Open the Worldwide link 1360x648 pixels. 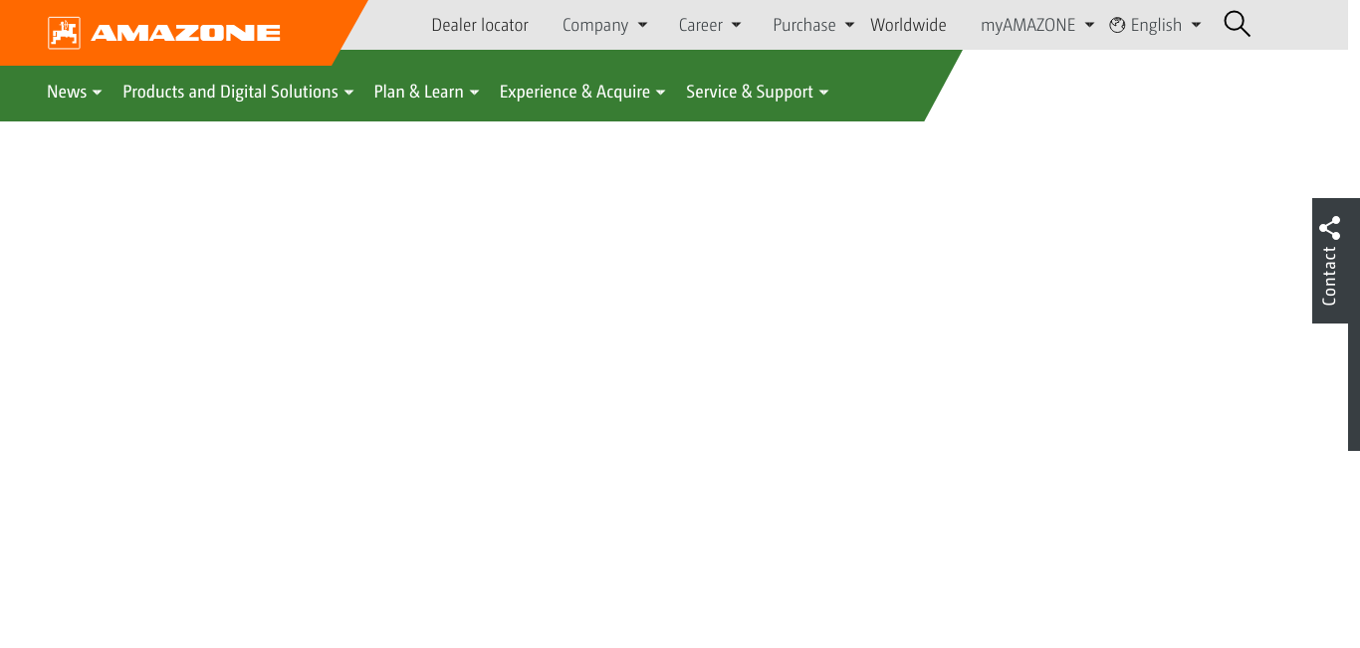[x=908, y=25]
